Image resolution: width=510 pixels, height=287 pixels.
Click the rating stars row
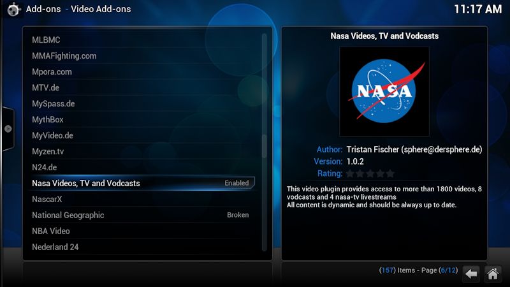pos(370,173)
